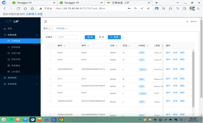This screenshot has height=123, width=203.
Task: Check the row checkbox for test3
Action: [x=50, y=53]
